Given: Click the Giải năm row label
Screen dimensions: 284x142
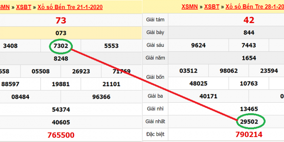Looking at the screenshot, I should (x=155, y=58).
